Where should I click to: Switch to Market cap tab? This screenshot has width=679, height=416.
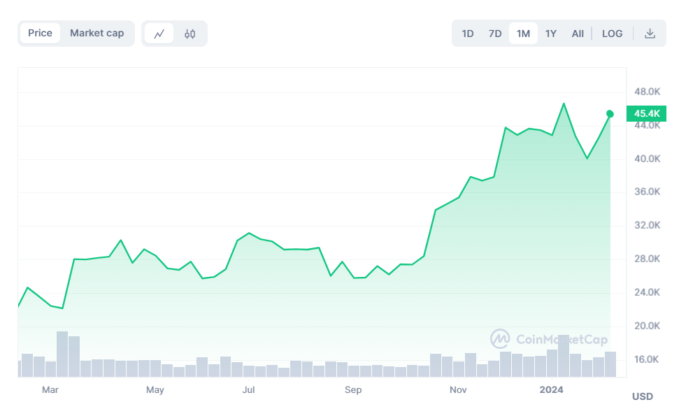click(x=97, y=33)
